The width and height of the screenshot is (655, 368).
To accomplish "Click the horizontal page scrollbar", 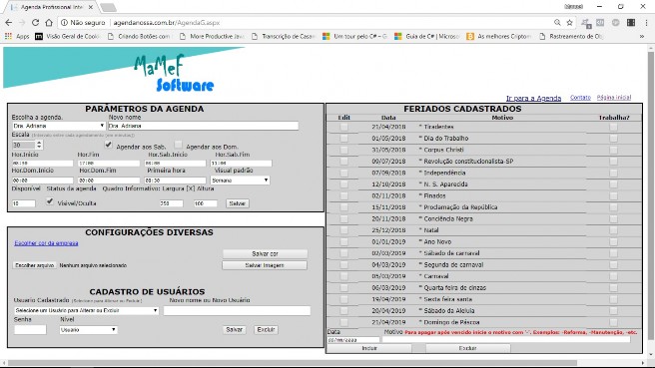I will (x=293, y=363).
